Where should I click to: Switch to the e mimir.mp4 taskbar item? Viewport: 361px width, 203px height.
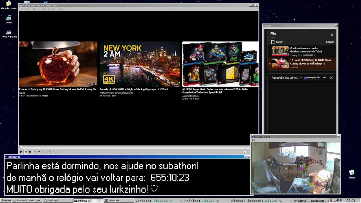(27, 201)
